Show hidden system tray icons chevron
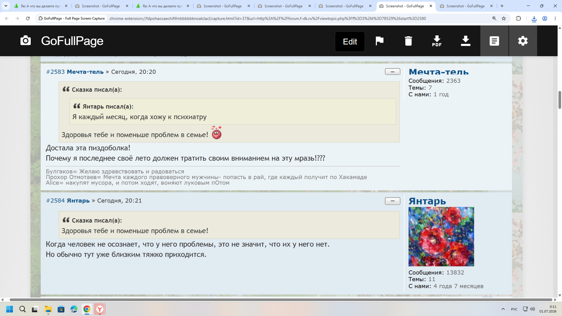Viewport: 562px width, 316px height. pyautogui.click(x=503, y=309)
